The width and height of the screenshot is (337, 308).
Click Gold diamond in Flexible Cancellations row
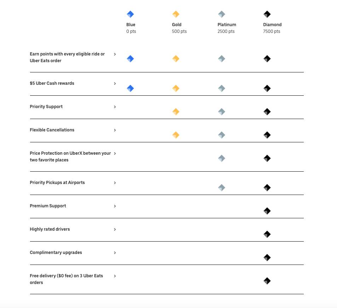click(176, 135)
